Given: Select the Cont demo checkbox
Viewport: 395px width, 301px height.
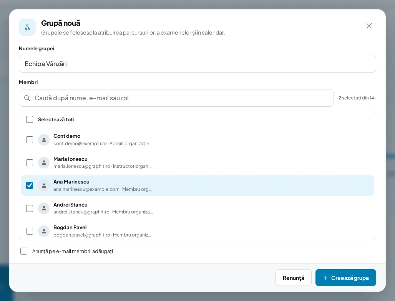Looking at the screenshot, I should (x=30, y=140).
